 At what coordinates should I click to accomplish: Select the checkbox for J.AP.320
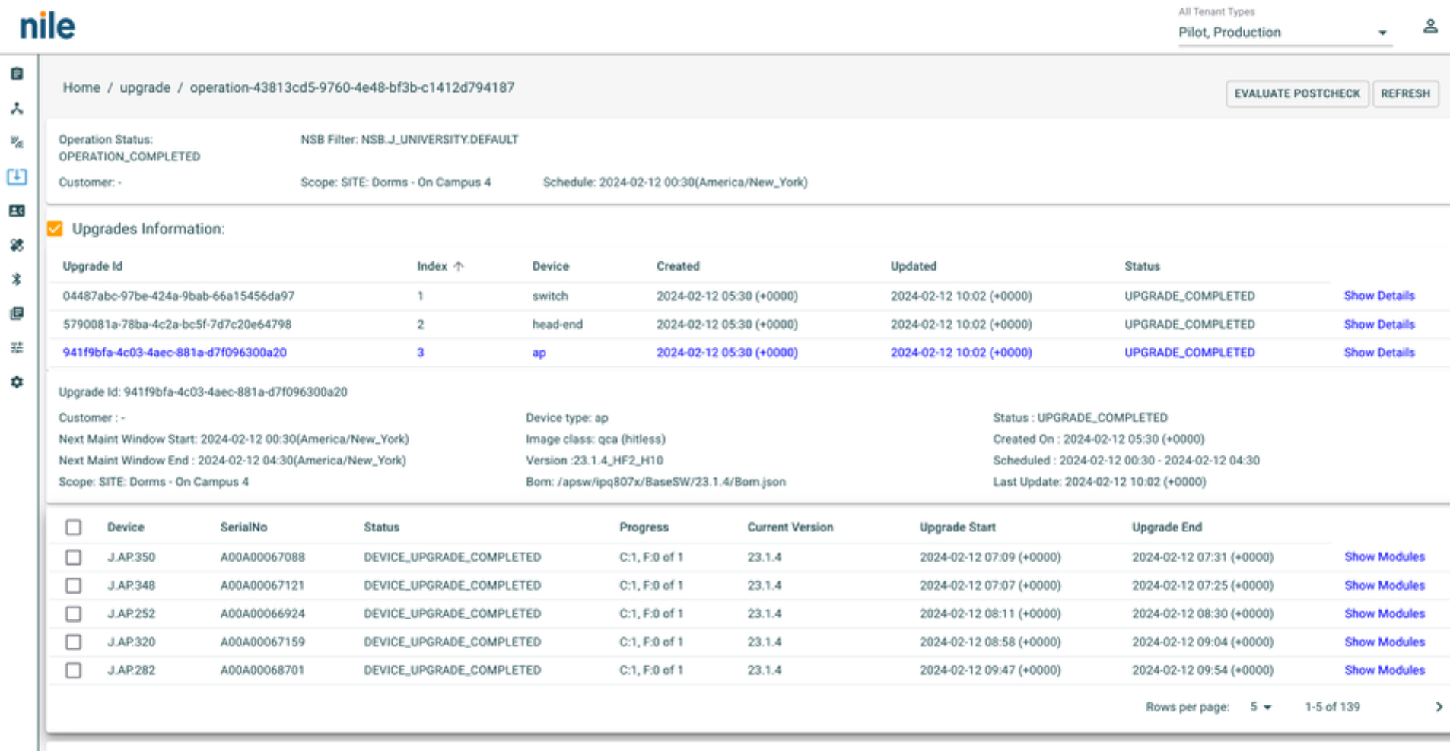(73, 642)
